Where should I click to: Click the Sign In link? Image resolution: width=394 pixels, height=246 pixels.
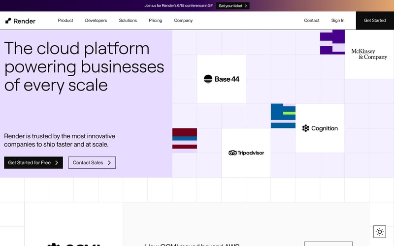click(338, 20)
